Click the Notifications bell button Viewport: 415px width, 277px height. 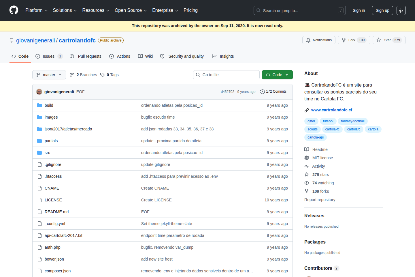[319, 40]
